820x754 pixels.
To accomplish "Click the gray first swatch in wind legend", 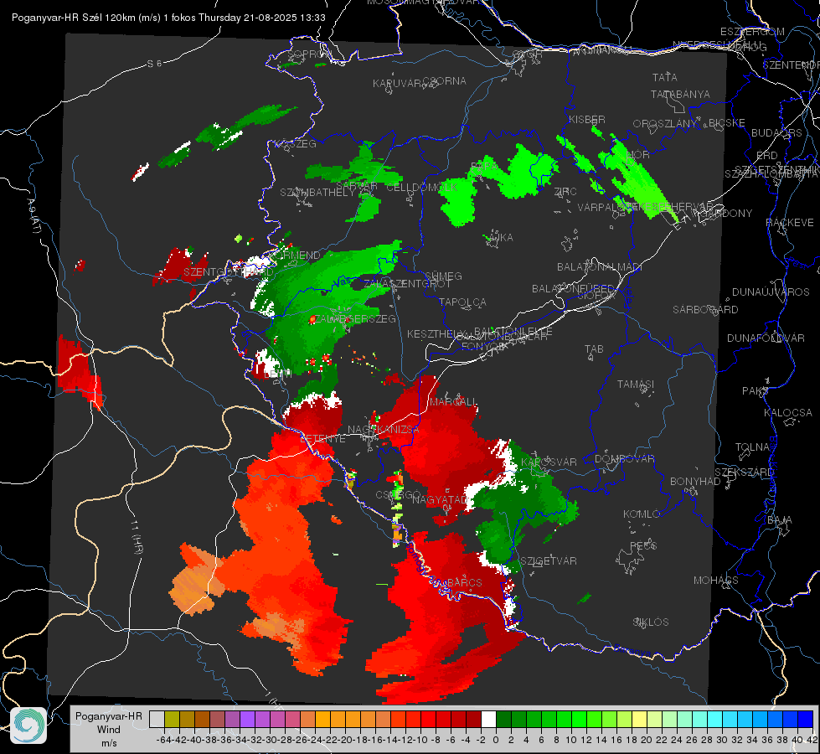I will coord(157,720).
